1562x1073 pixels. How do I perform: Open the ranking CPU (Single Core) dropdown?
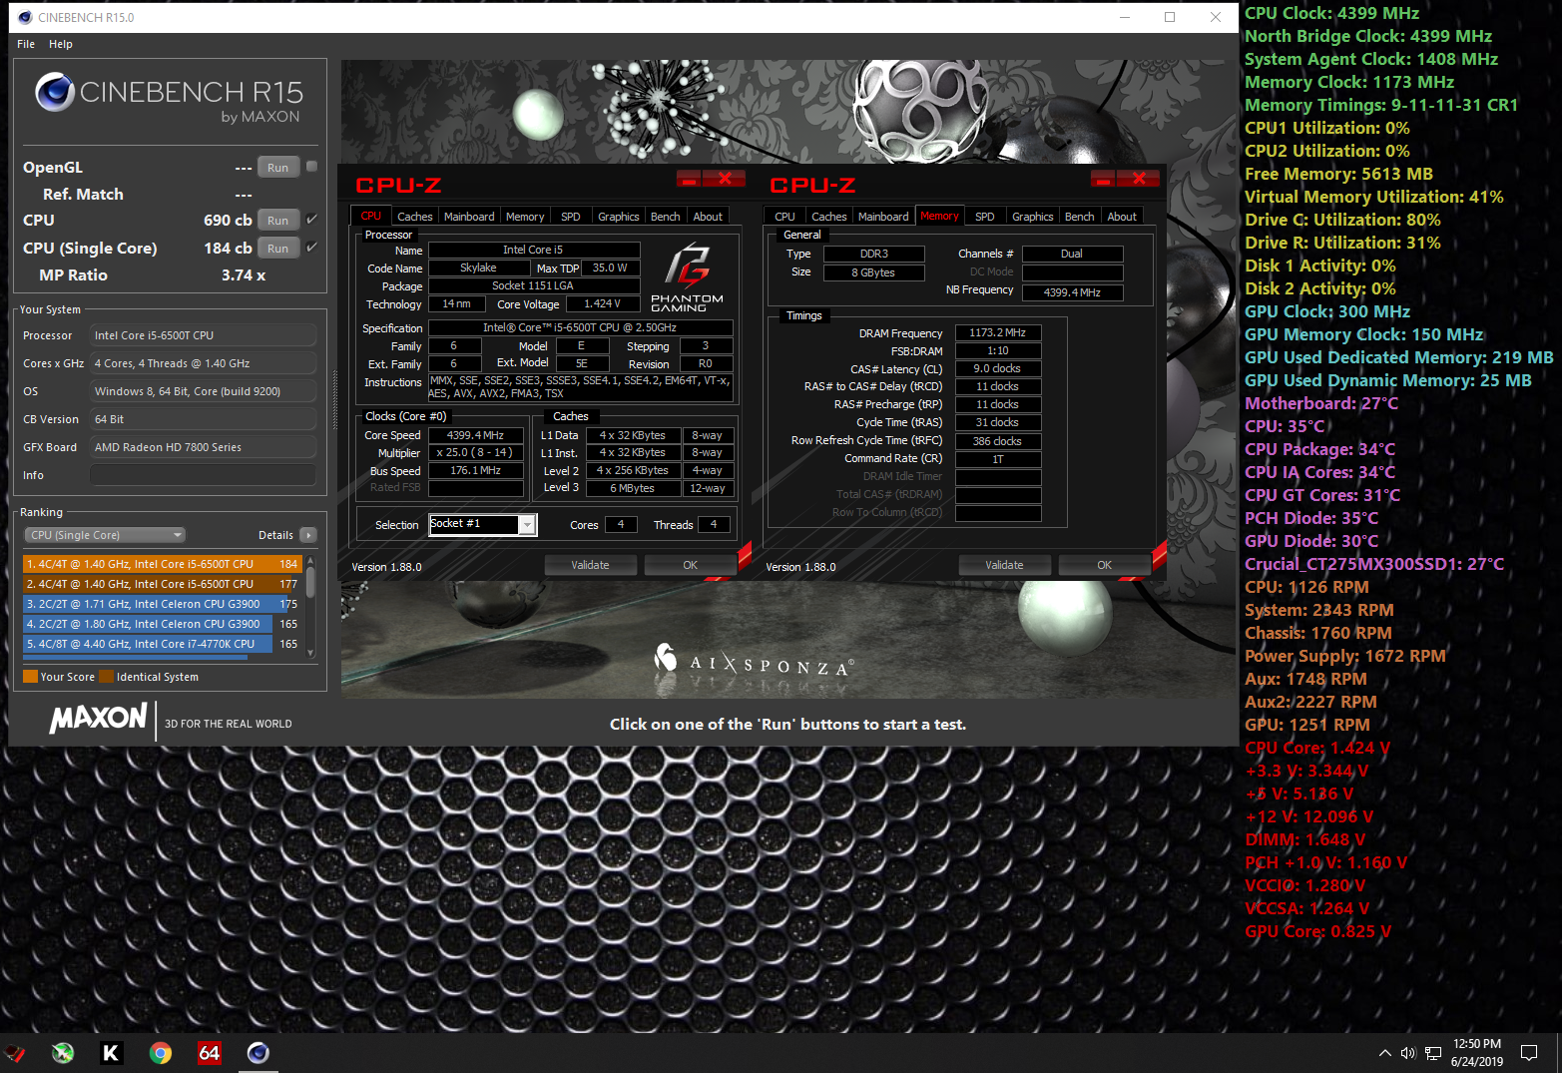point(105,535)
